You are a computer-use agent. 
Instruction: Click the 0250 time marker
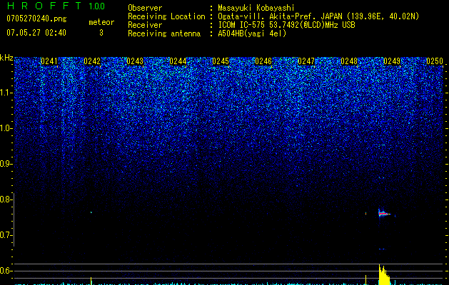click(435, 61)
